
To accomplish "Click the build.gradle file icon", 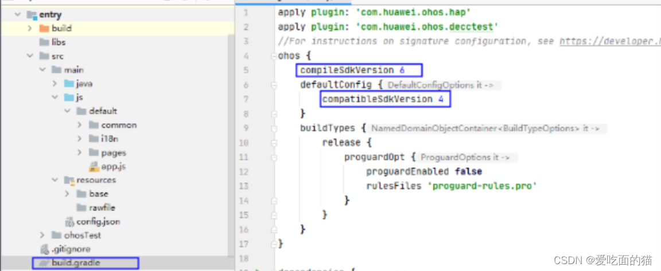I will (x=44, y=263).
